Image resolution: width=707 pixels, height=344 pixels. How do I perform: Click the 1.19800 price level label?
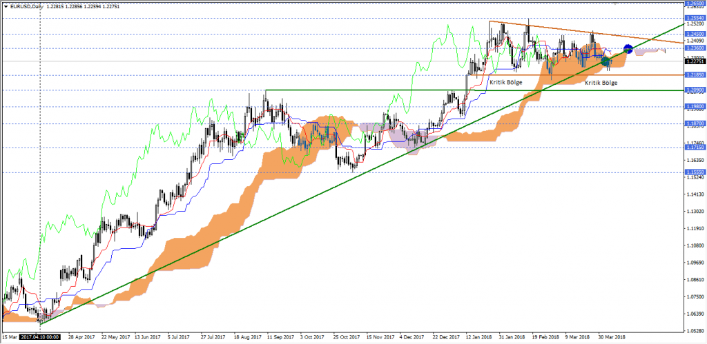695,107
